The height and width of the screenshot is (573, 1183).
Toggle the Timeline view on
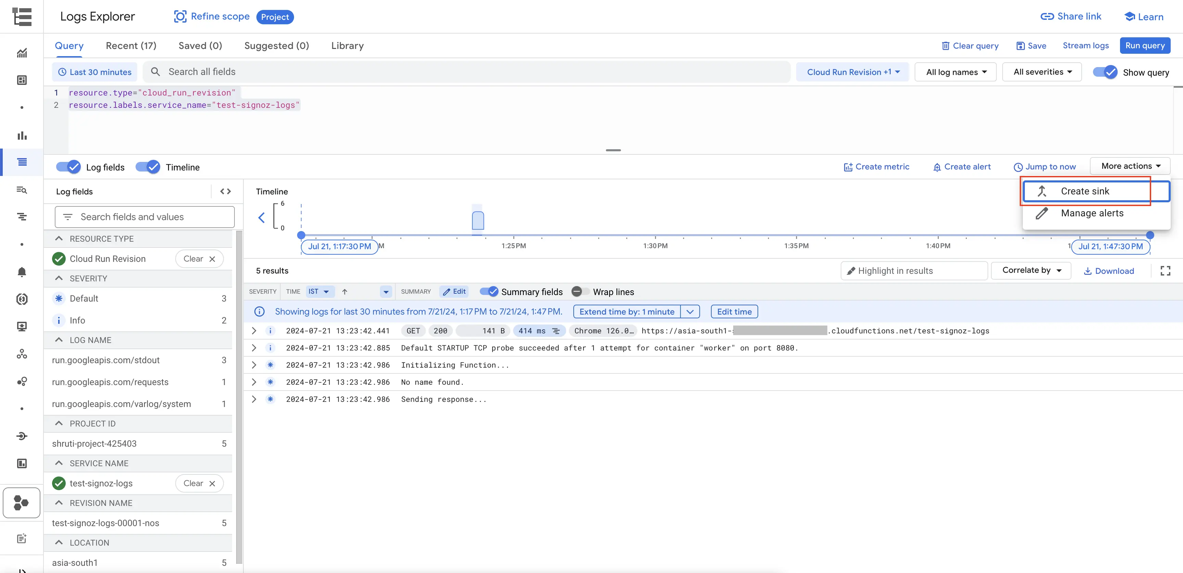pyautogui.click(x=148, y=167)
